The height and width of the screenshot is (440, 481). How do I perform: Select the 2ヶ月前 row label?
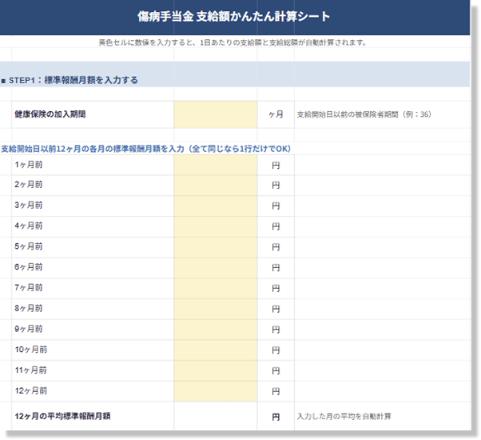point(29,185)
